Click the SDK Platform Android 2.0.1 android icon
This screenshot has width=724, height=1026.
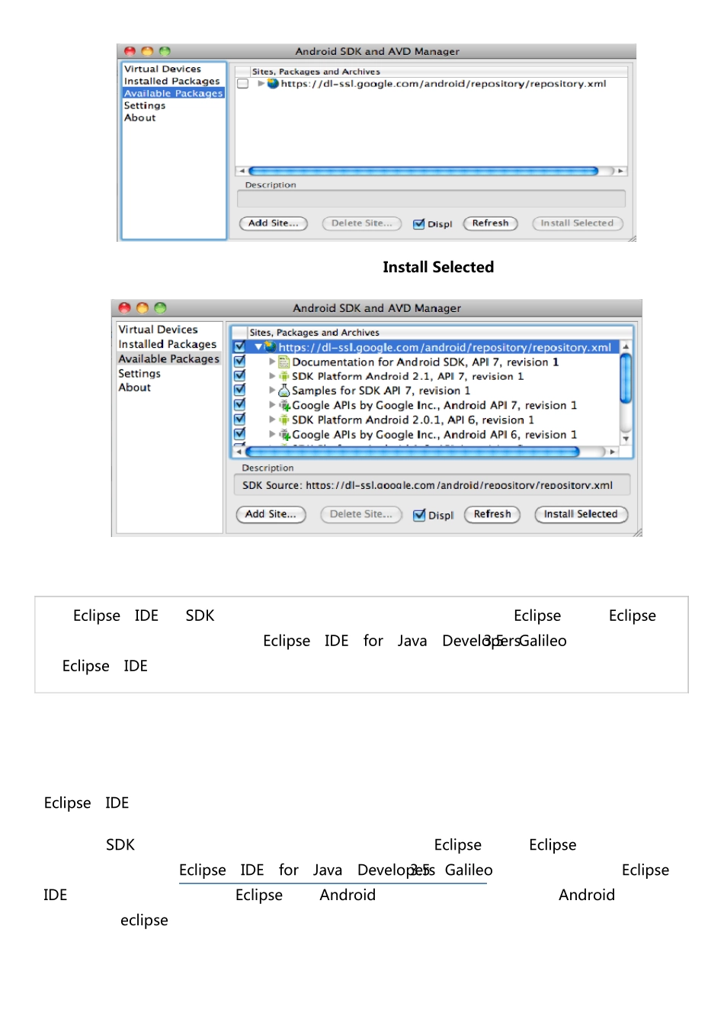pos(284,420)
